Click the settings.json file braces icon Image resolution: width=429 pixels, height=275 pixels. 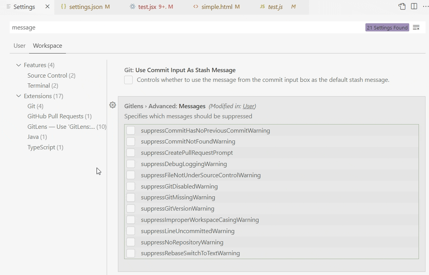point(64,7)
